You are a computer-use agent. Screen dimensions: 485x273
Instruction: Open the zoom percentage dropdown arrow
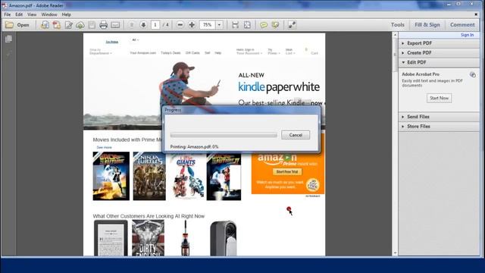[219, 25]
